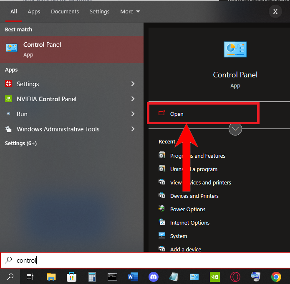Click NVIDIA Control Panel result label
This screenshot has height=284, width=290.
46,99
